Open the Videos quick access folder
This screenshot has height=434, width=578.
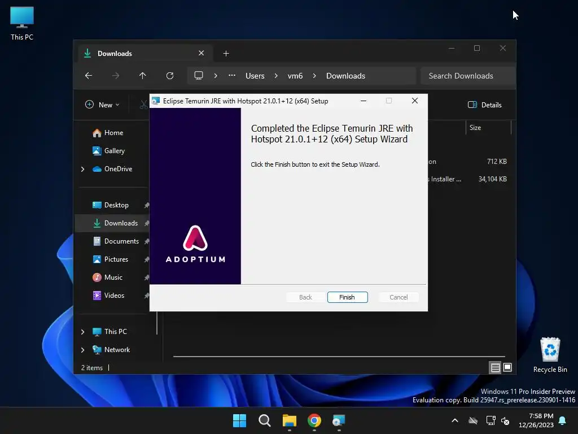coord(114,295)
